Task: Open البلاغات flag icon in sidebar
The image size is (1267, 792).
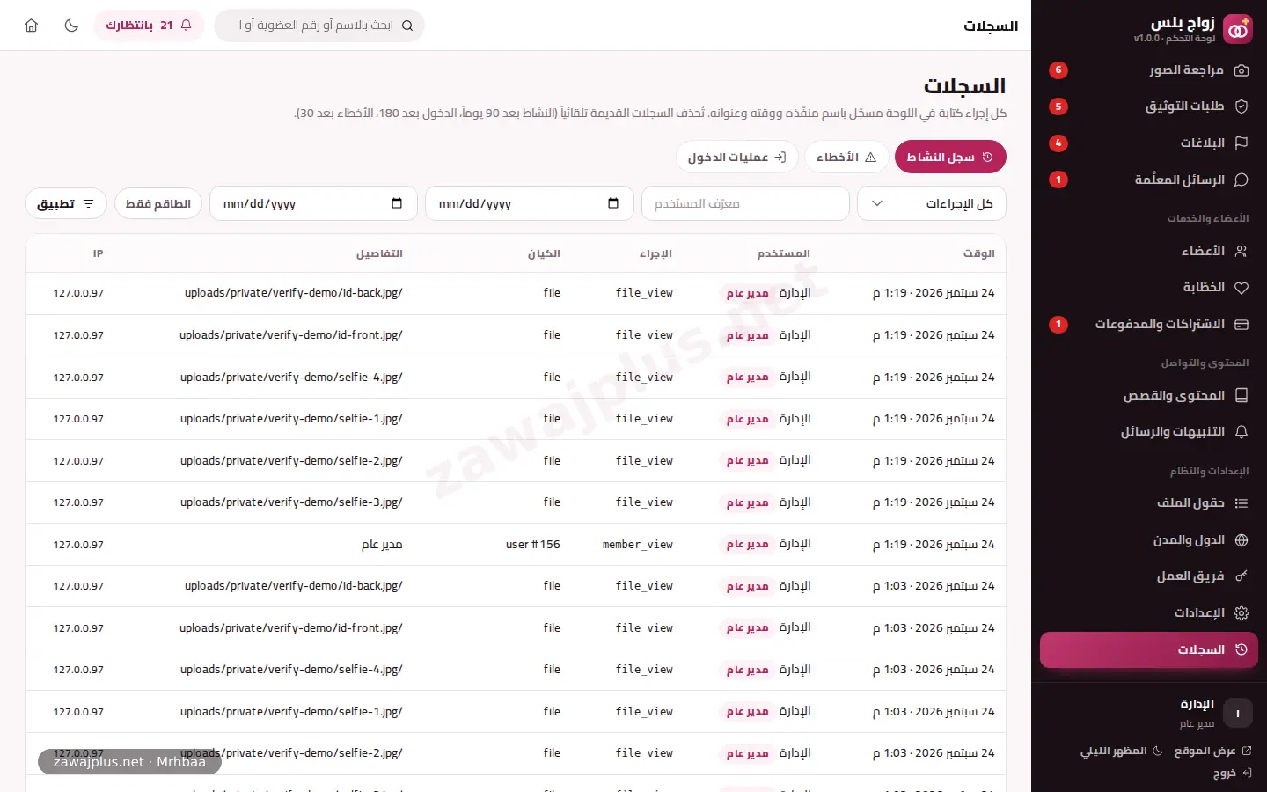Action: pos(1241,143)
